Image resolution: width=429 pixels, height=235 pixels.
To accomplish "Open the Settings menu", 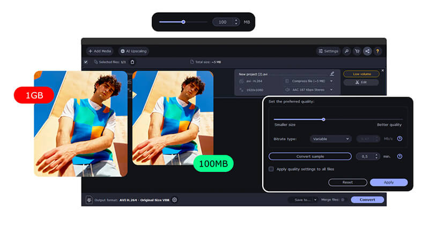I will click(328, 51).
